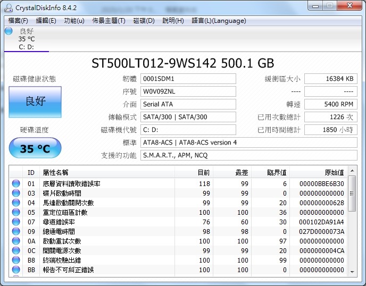The width and height of the screenshot is (366, 286).
Task: Click the scroll down arrow of the S.M.A.R.T. list
Action: [x=352, y=272]
